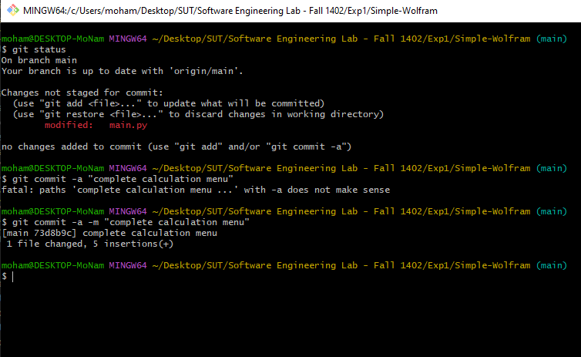Screen dimensions: 581x357
Task: Select the 'git restore <file>...' hint line
Action: [x=198, y=114]
